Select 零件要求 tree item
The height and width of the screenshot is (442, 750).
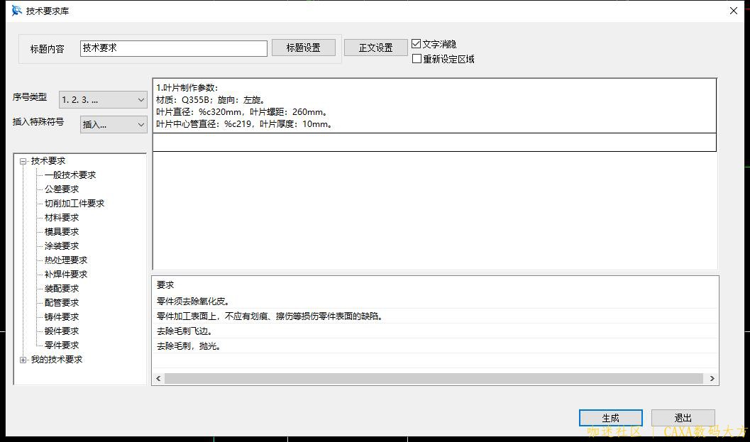tap(62, 346)
